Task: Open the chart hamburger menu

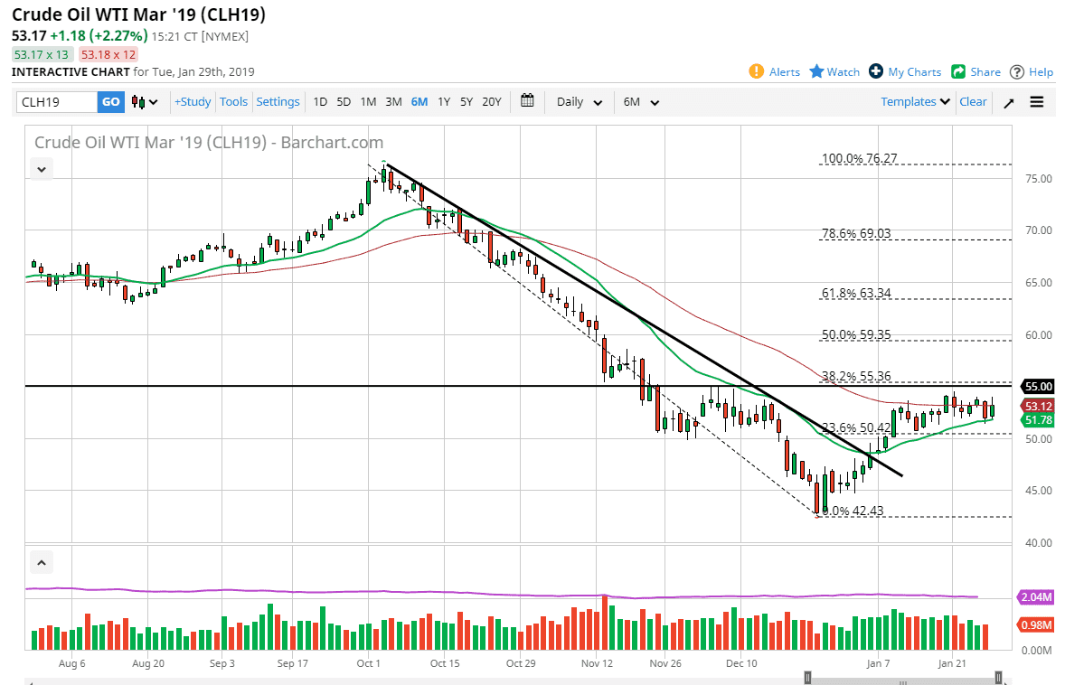Action: pos(1035,101)
